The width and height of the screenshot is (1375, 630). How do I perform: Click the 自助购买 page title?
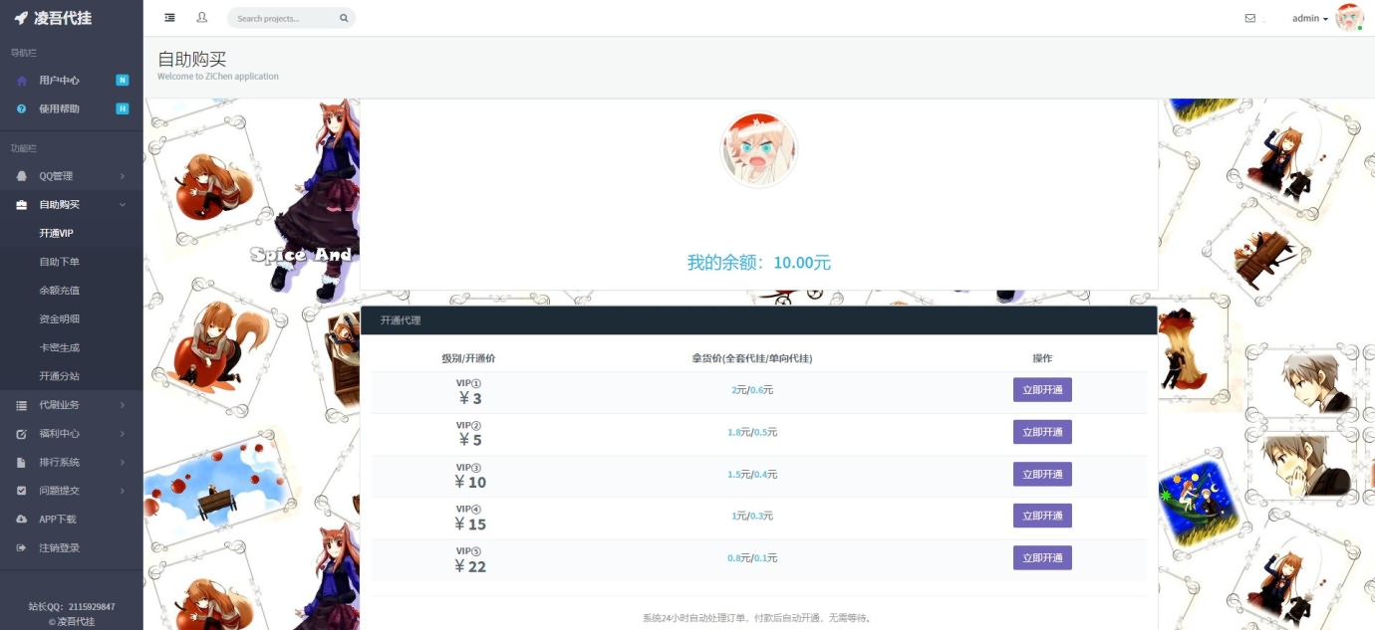tap(192, 59)
